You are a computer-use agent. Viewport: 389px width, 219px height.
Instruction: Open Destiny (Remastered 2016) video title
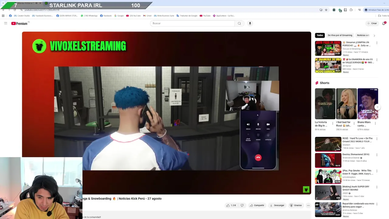point(356,155)
